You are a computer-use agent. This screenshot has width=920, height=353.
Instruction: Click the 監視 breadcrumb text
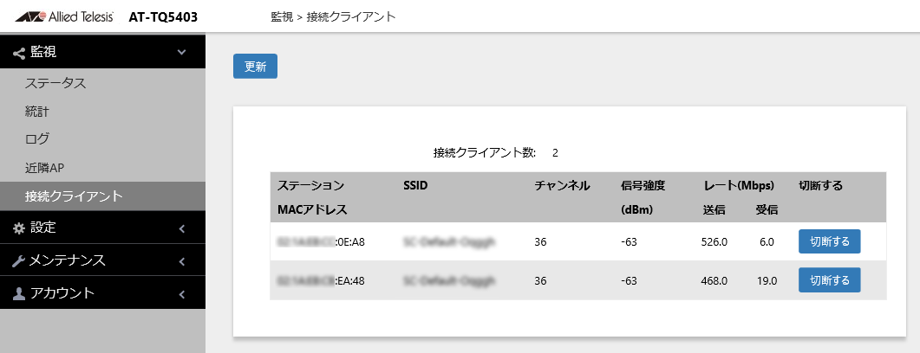click(282, 16)
